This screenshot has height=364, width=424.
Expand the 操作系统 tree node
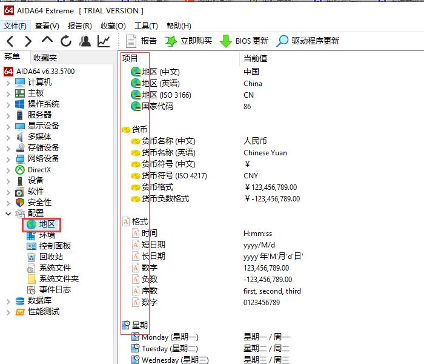pyautogui.click(x=8, y=104)
